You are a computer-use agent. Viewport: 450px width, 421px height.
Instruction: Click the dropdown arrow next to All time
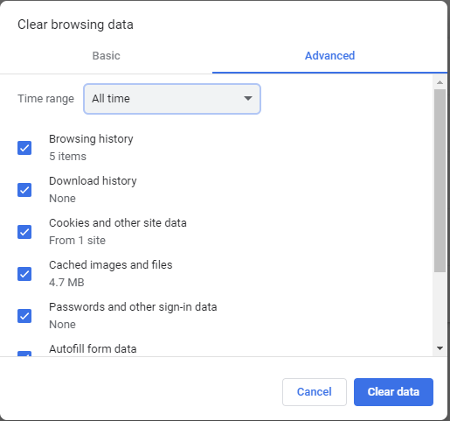(248, 99)
